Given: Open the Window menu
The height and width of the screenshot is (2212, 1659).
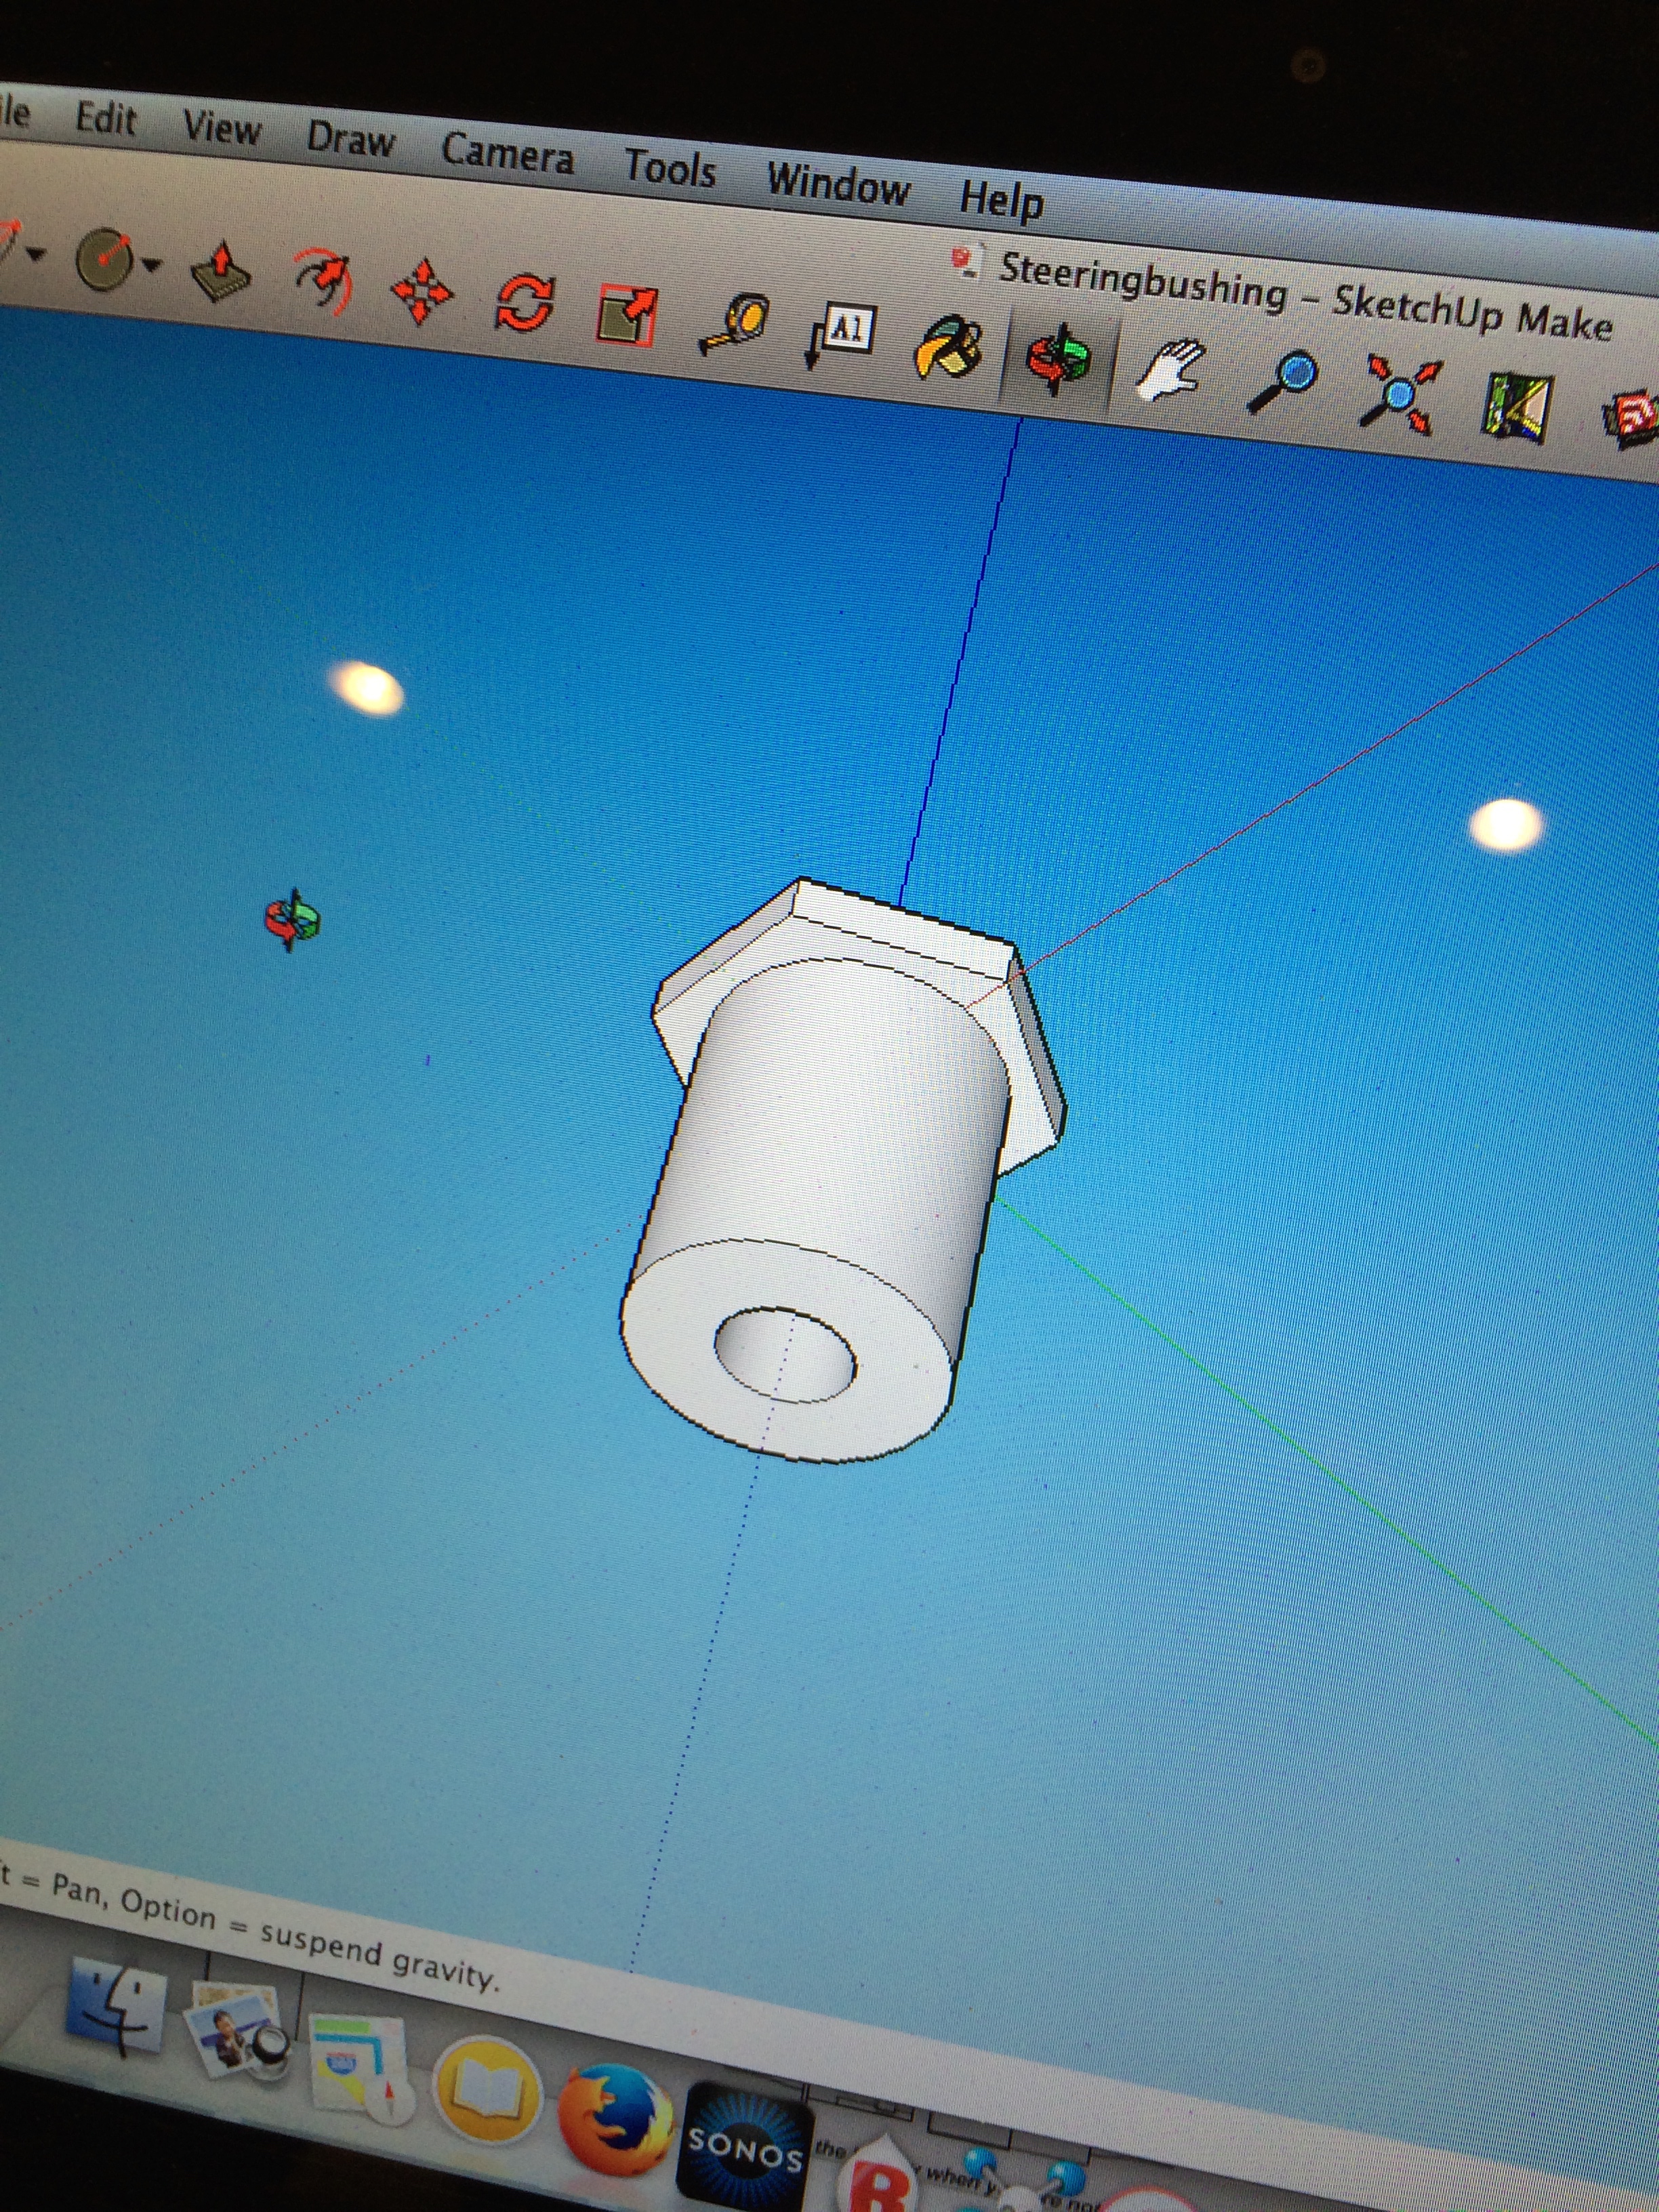Looking at the screenshot, I should 838,185.
